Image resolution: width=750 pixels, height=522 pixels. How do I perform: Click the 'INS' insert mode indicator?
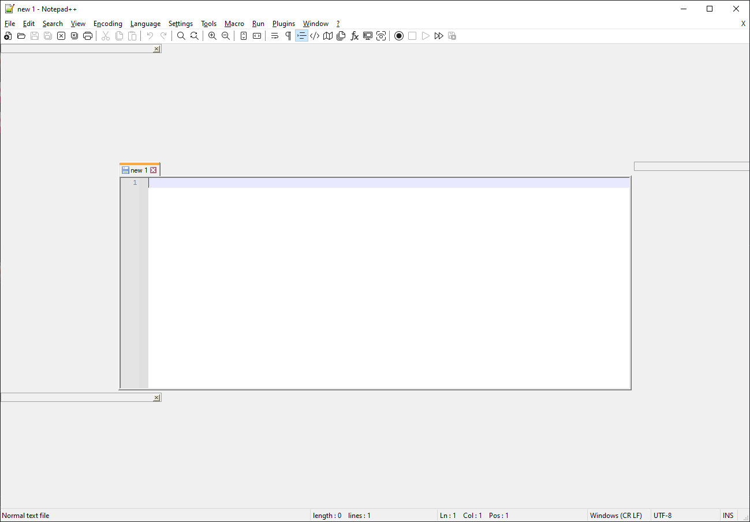[x=728, y=516]
